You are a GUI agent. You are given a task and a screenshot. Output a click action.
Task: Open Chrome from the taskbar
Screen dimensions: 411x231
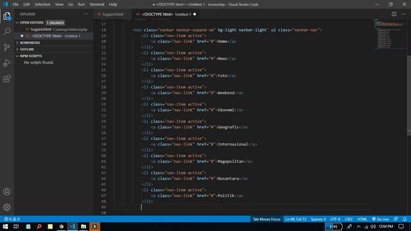coord(62,227)
